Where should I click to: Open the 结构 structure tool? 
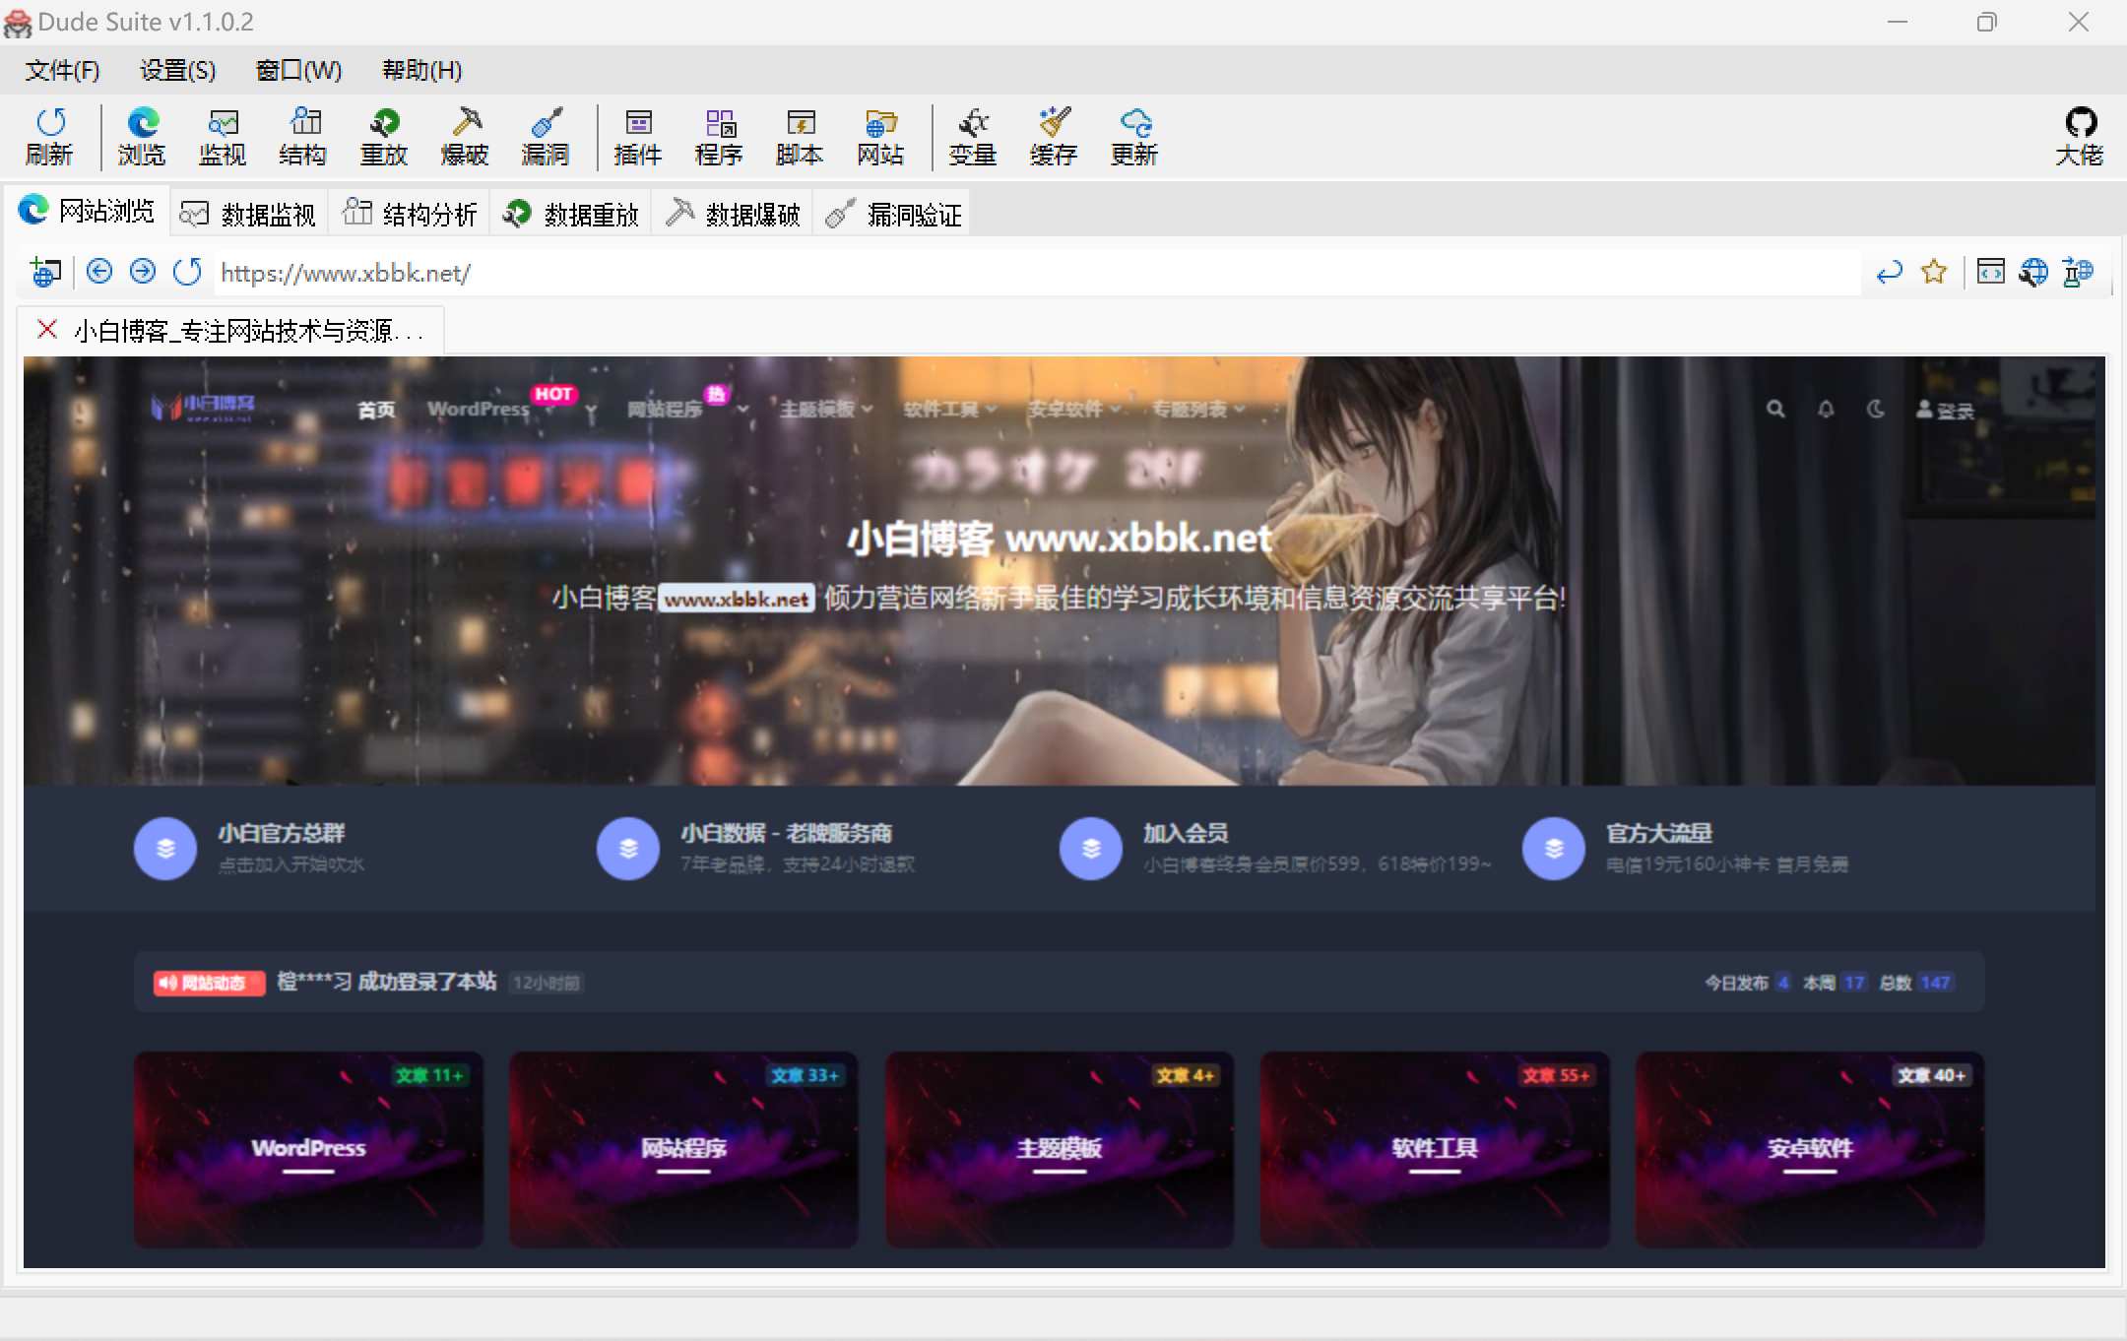(303, 137)
